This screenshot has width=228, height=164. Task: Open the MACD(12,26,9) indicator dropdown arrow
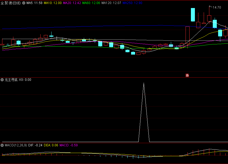[x=2, y=145]
